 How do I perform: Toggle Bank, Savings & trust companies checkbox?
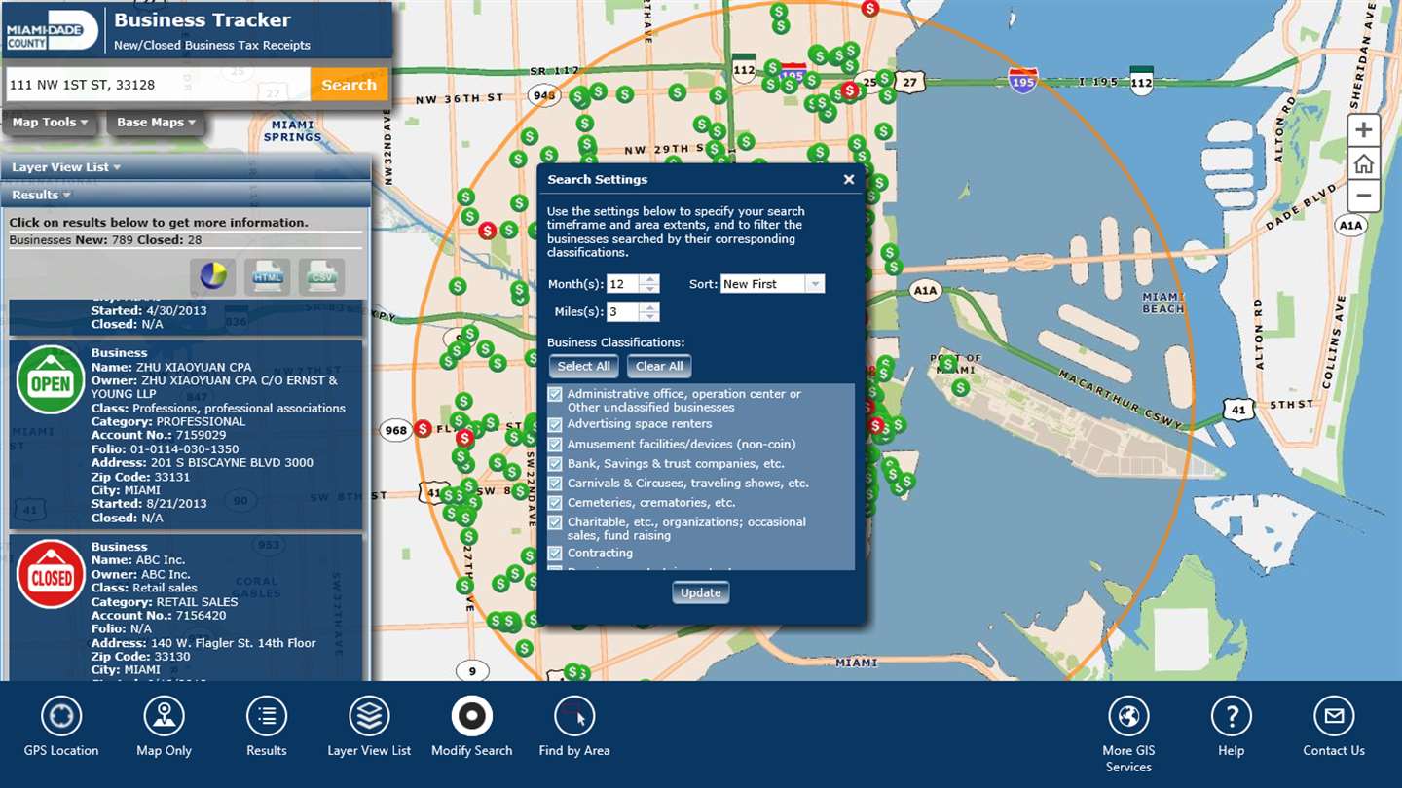pyautogui.click(x=555, y=463)
